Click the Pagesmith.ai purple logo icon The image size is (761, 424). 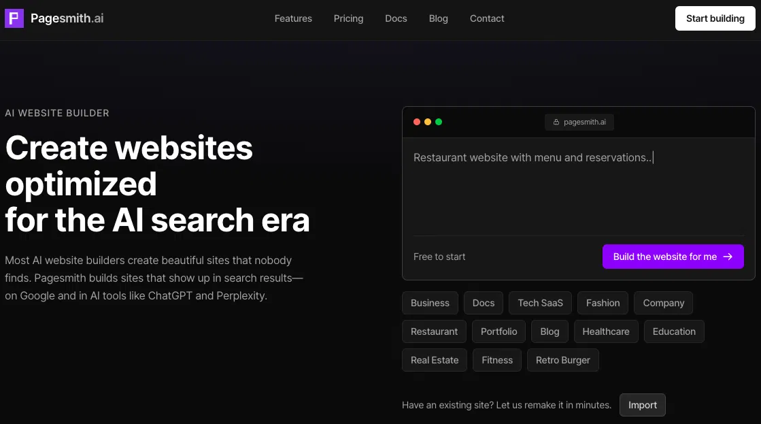pyautogui.click(x=14, y=18)
